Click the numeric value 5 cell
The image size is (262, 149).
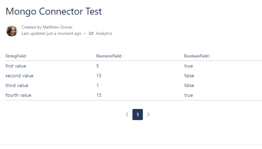coord(98,66)
